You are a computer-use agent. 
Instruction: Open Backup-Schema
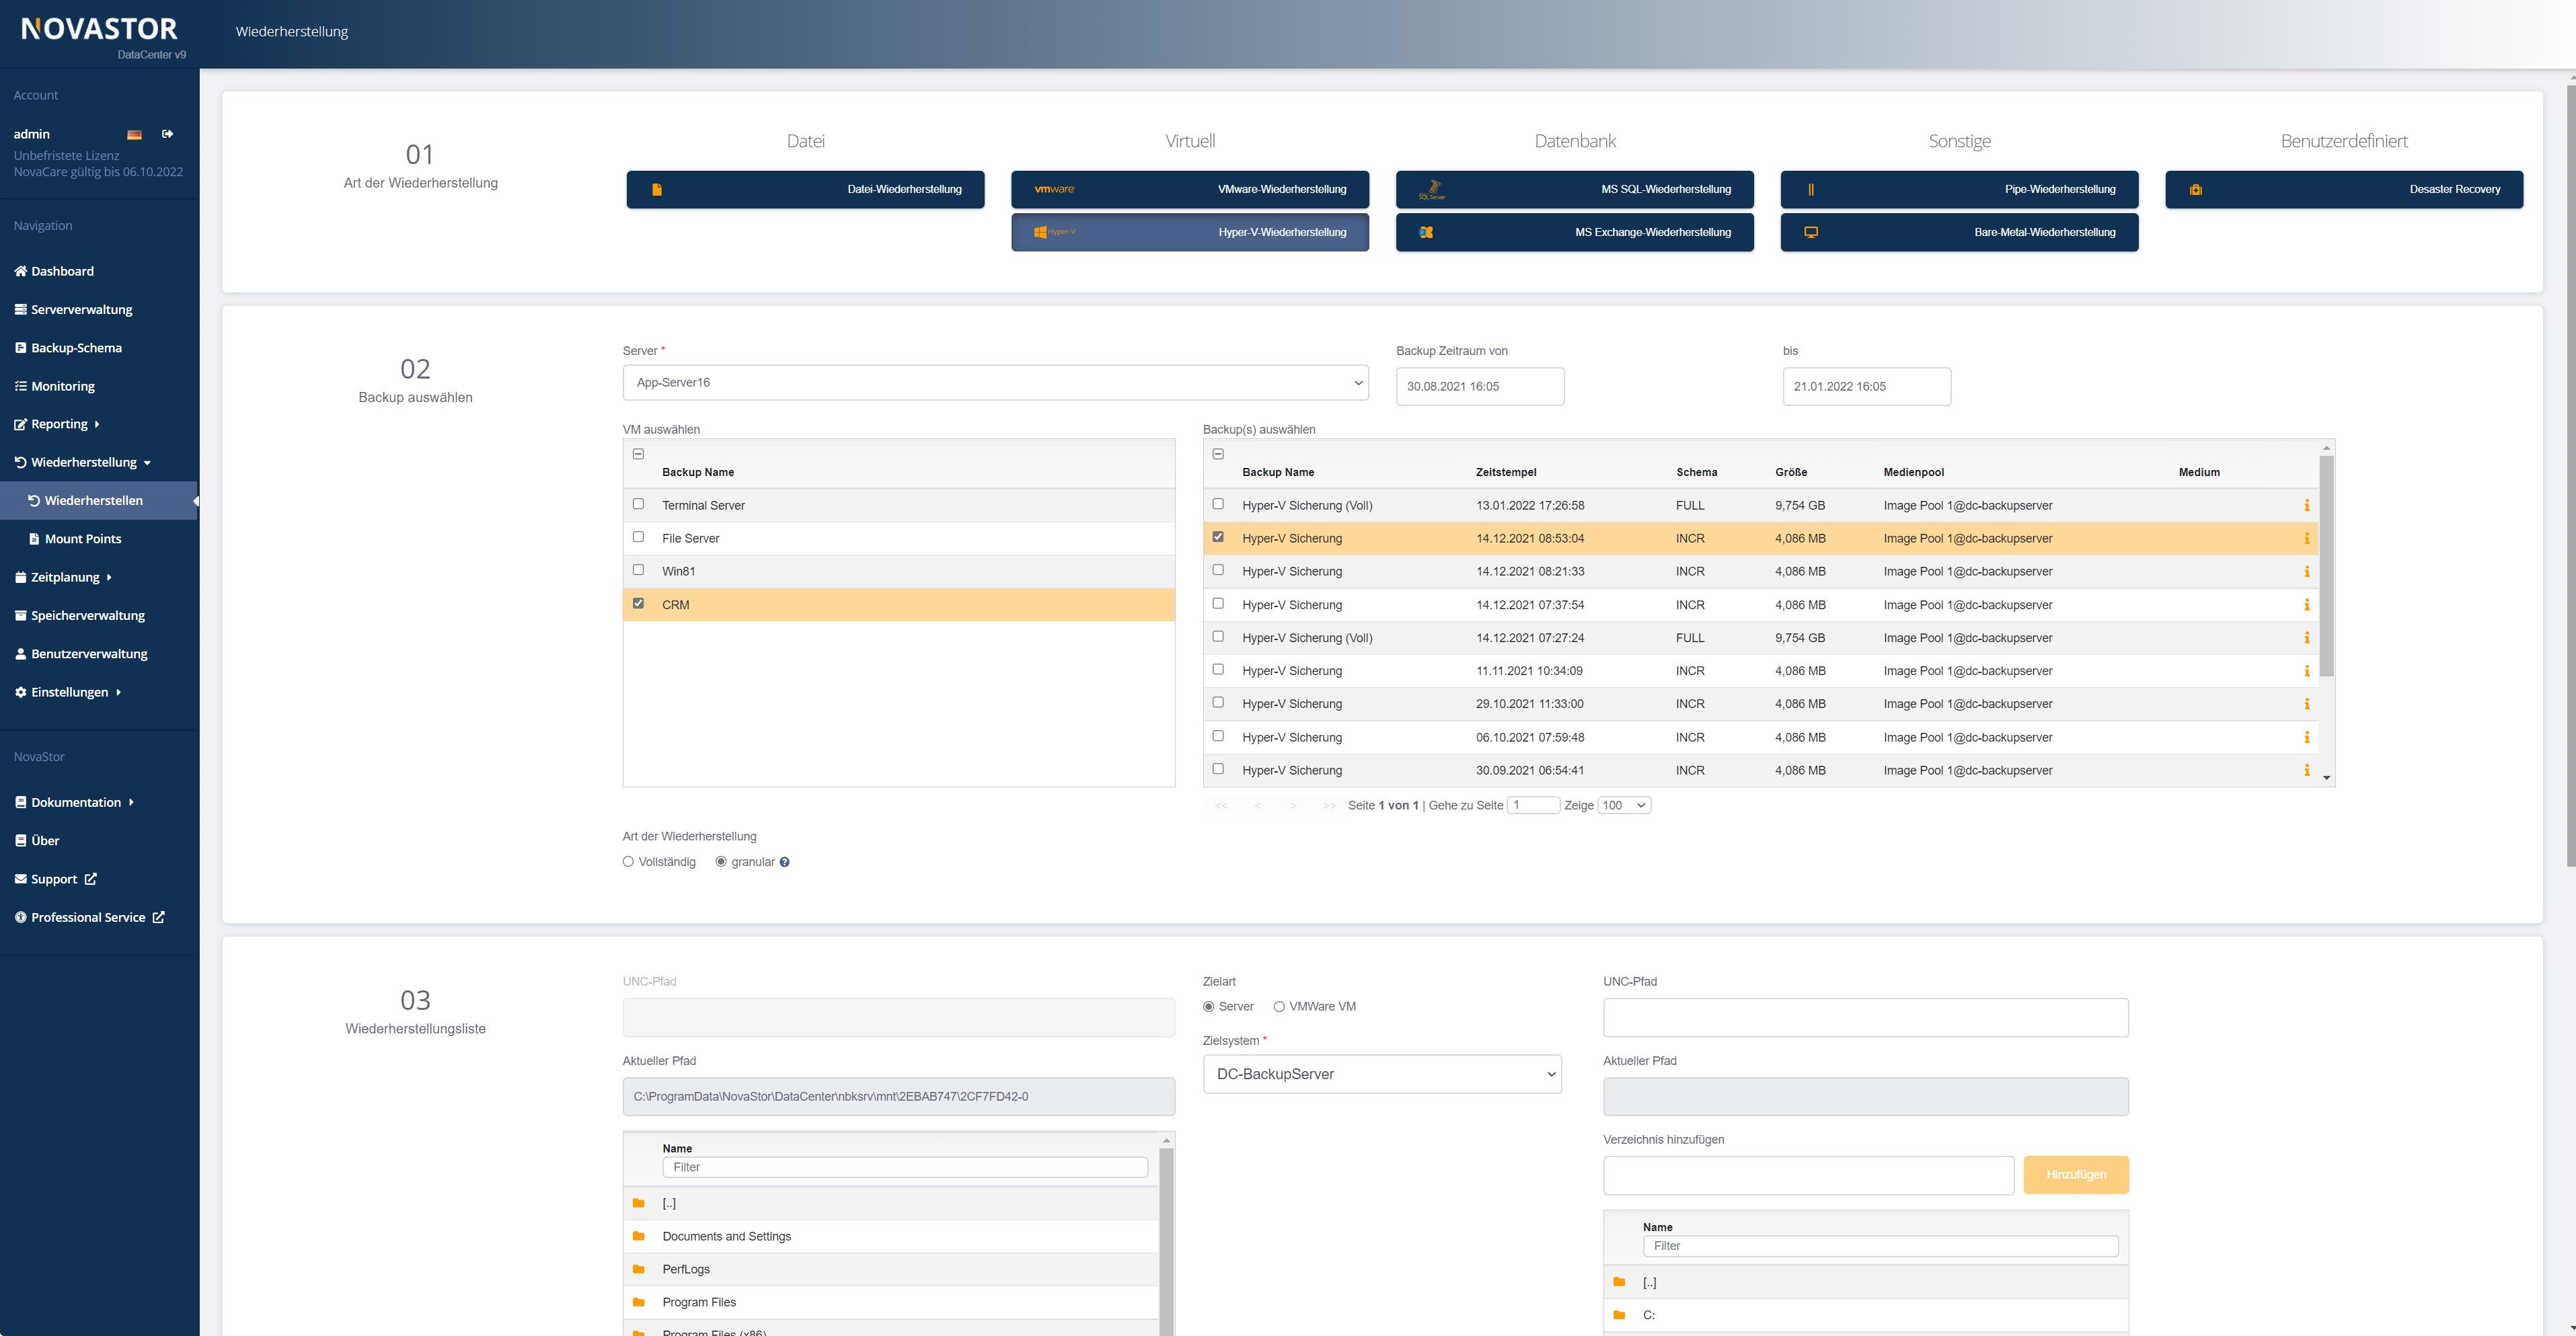pos(68,348)
